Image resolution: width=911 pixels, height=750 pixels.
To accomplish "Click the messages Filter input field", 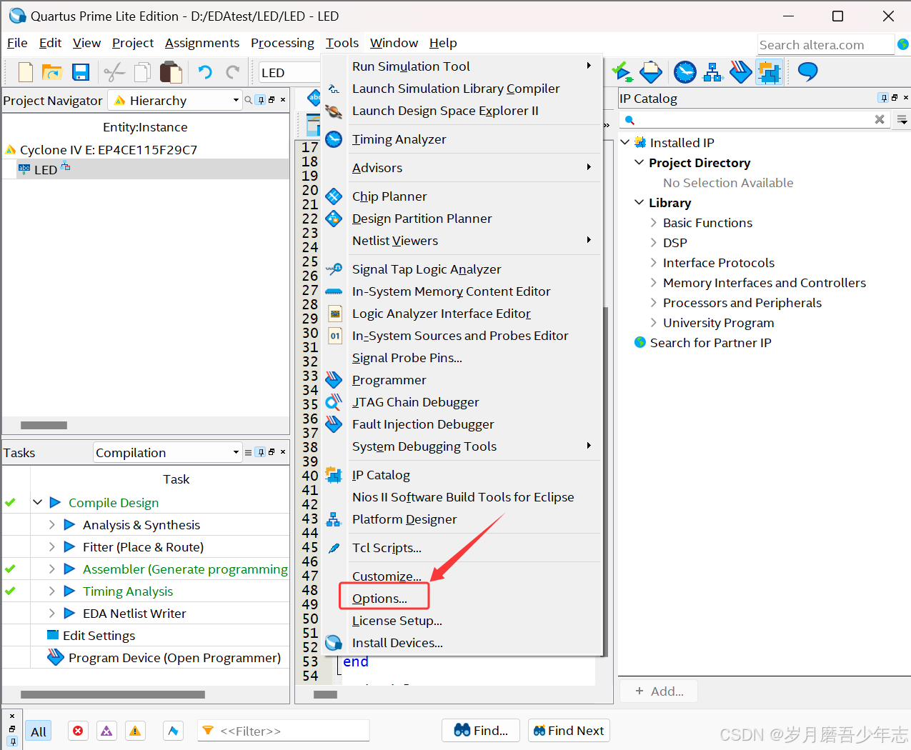I will point(283,731).
